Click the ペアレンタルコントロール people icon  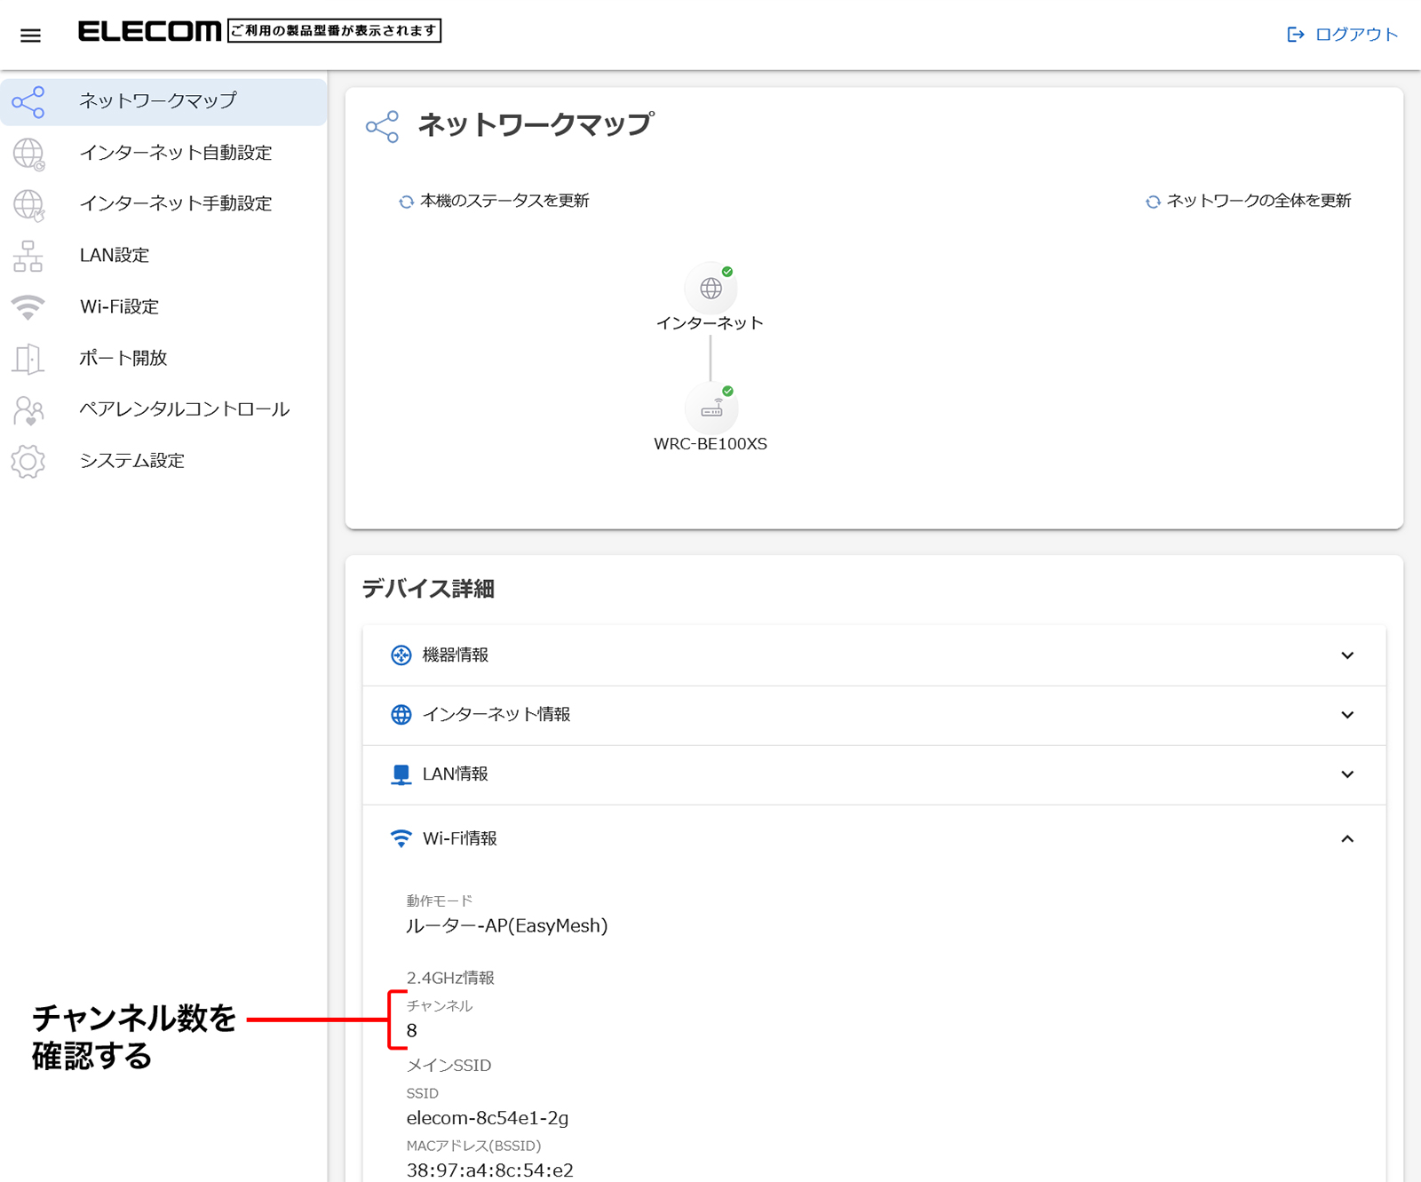click(x=28, y=410)
